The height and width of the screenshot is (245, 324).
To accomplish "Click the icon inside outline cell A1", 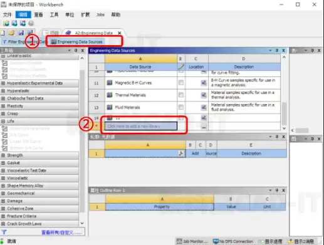I will [180, 154].
